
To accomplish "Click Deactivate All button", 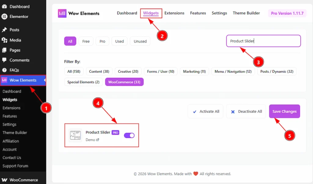I will 246,111.
